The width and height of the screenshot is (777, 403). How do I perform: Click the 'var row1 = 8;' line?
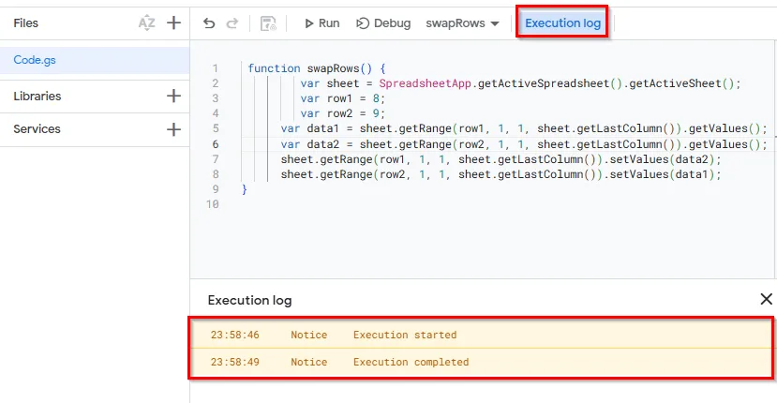[x=342, y=98]
